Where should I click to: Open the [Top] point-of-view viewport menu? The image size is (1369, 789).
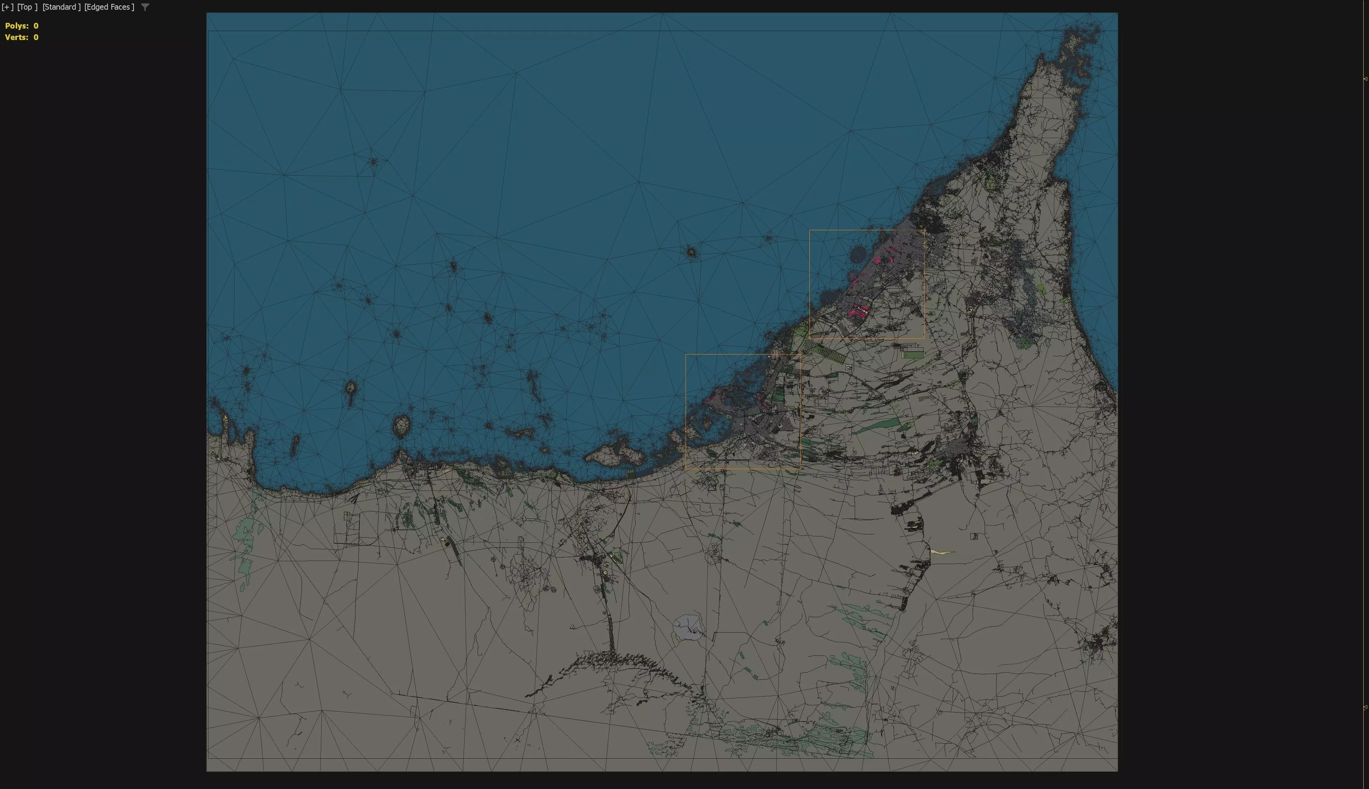27,7
